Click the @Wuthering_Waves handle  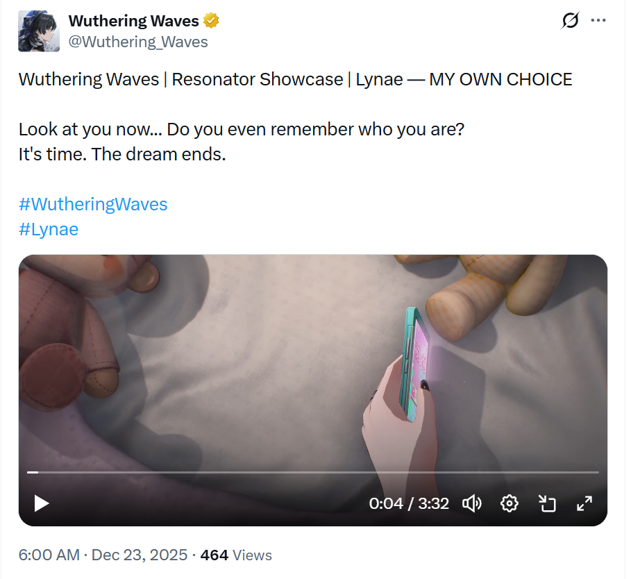point(138,42)
